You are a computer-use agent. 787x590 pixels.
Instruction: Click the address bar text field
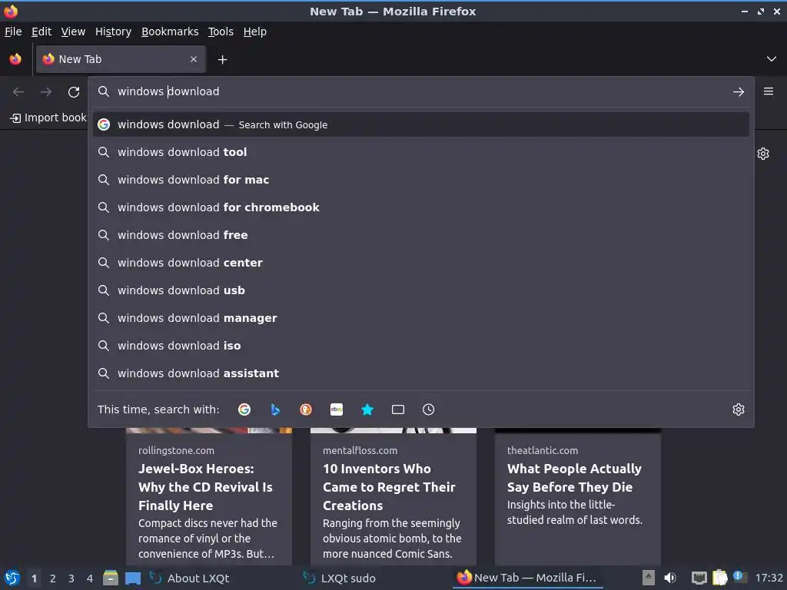coord(420,92)
